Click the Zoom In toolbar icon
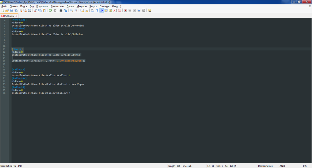Image resolution: width=312 pixels, height=168 pixels. pos(71,10)
